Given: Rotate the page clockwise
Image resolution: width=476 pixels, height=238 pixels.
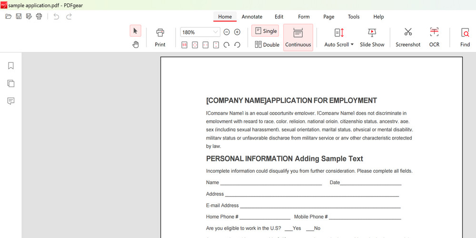Looking at the screenshot, I should [x=227, y=45].
